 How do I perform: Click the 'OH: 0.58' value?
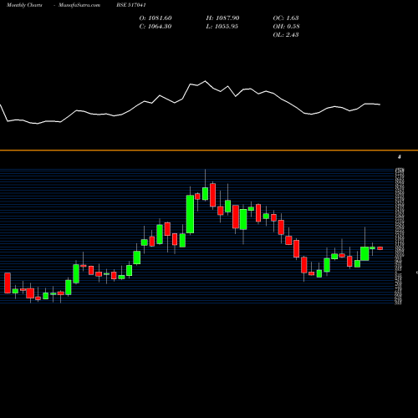pos(287,27)
